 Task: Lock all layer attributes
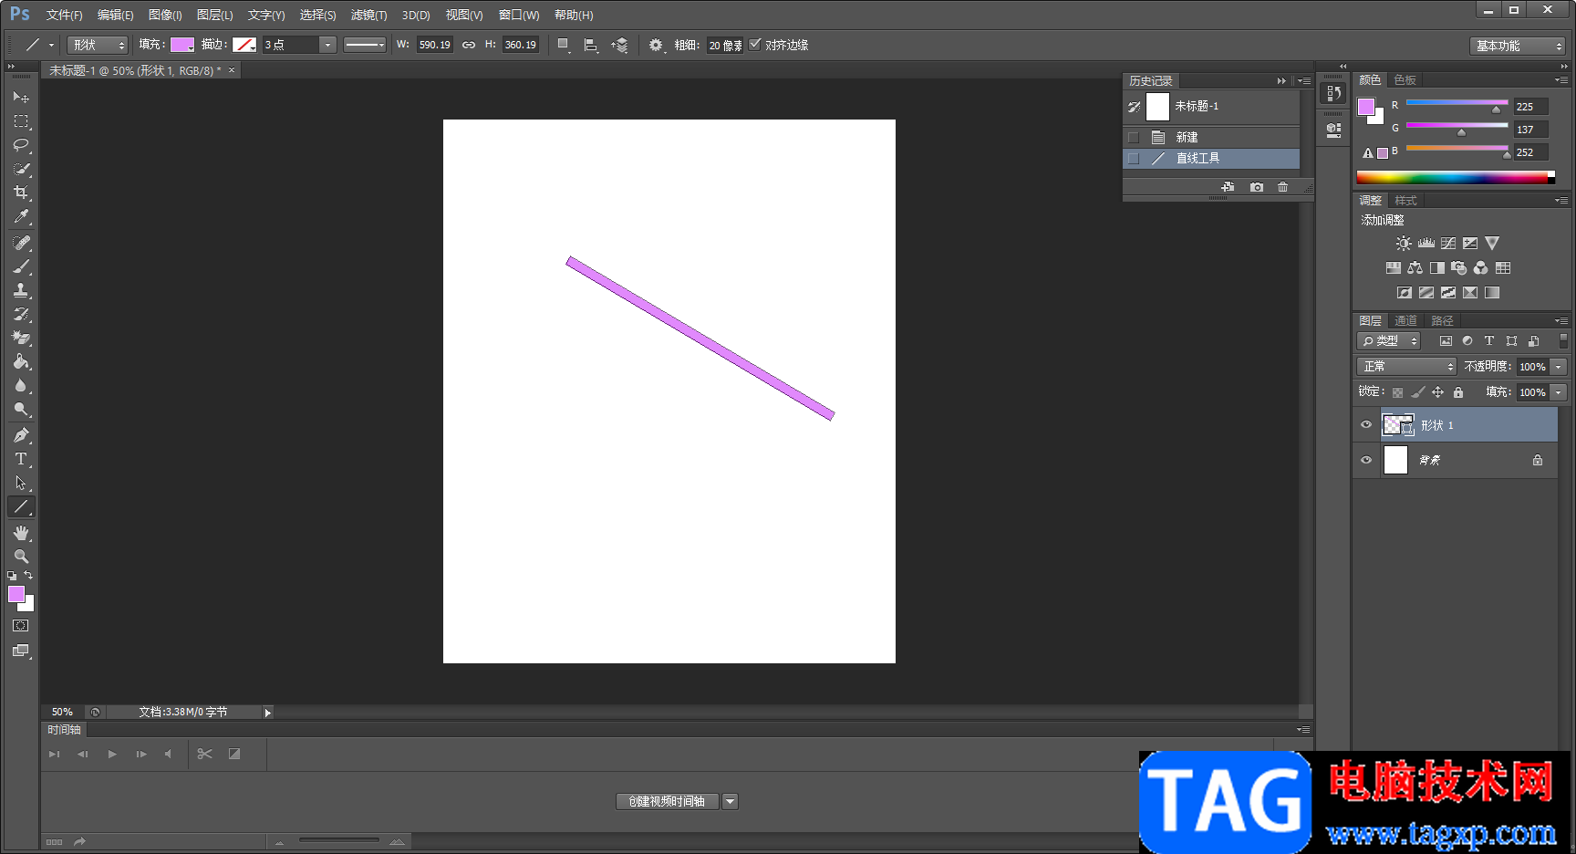1458,392
